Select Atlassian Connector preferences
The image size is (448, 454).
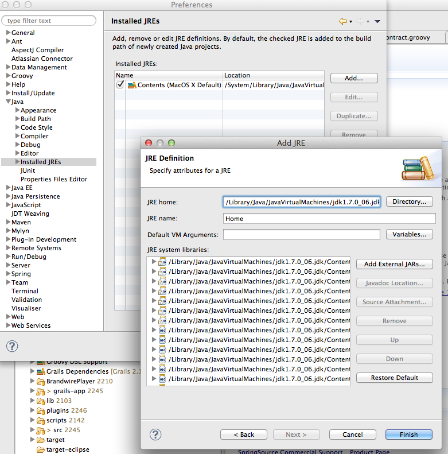click(x=42, y=59)
